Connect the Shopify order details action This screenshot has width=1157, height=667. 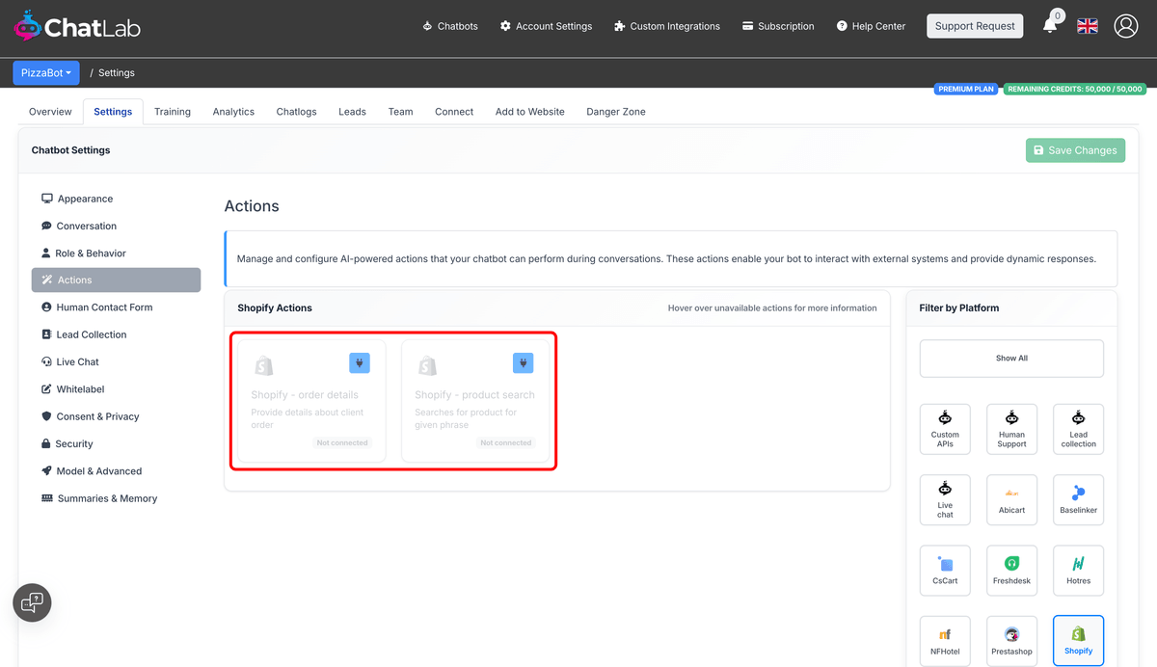click(359, 362)
